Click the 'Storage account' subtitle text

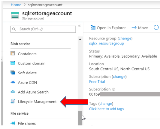pyautogui.click(x=33, y=19)
